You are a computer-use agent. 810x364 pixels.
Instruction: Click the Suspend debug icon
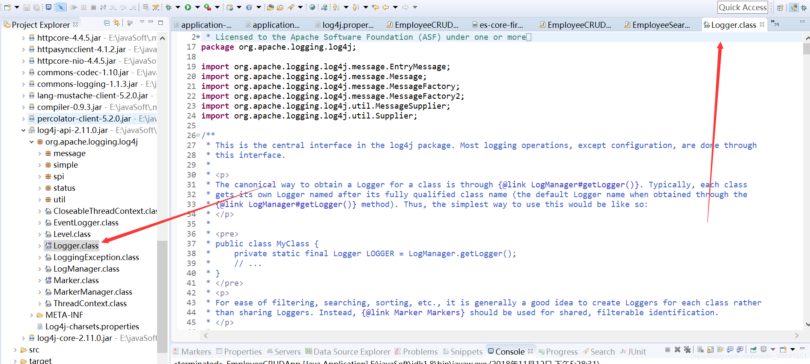(x=83, y=7)
